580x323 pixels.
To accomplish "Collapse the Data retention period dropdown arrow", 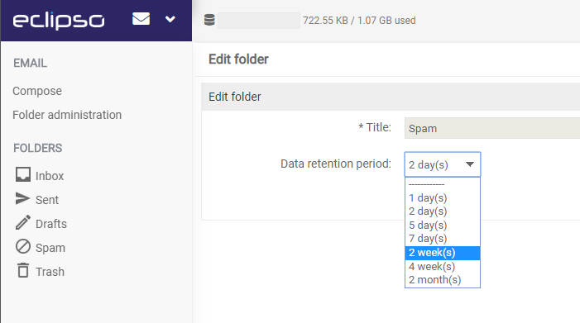I will click(x=470, y=164).
